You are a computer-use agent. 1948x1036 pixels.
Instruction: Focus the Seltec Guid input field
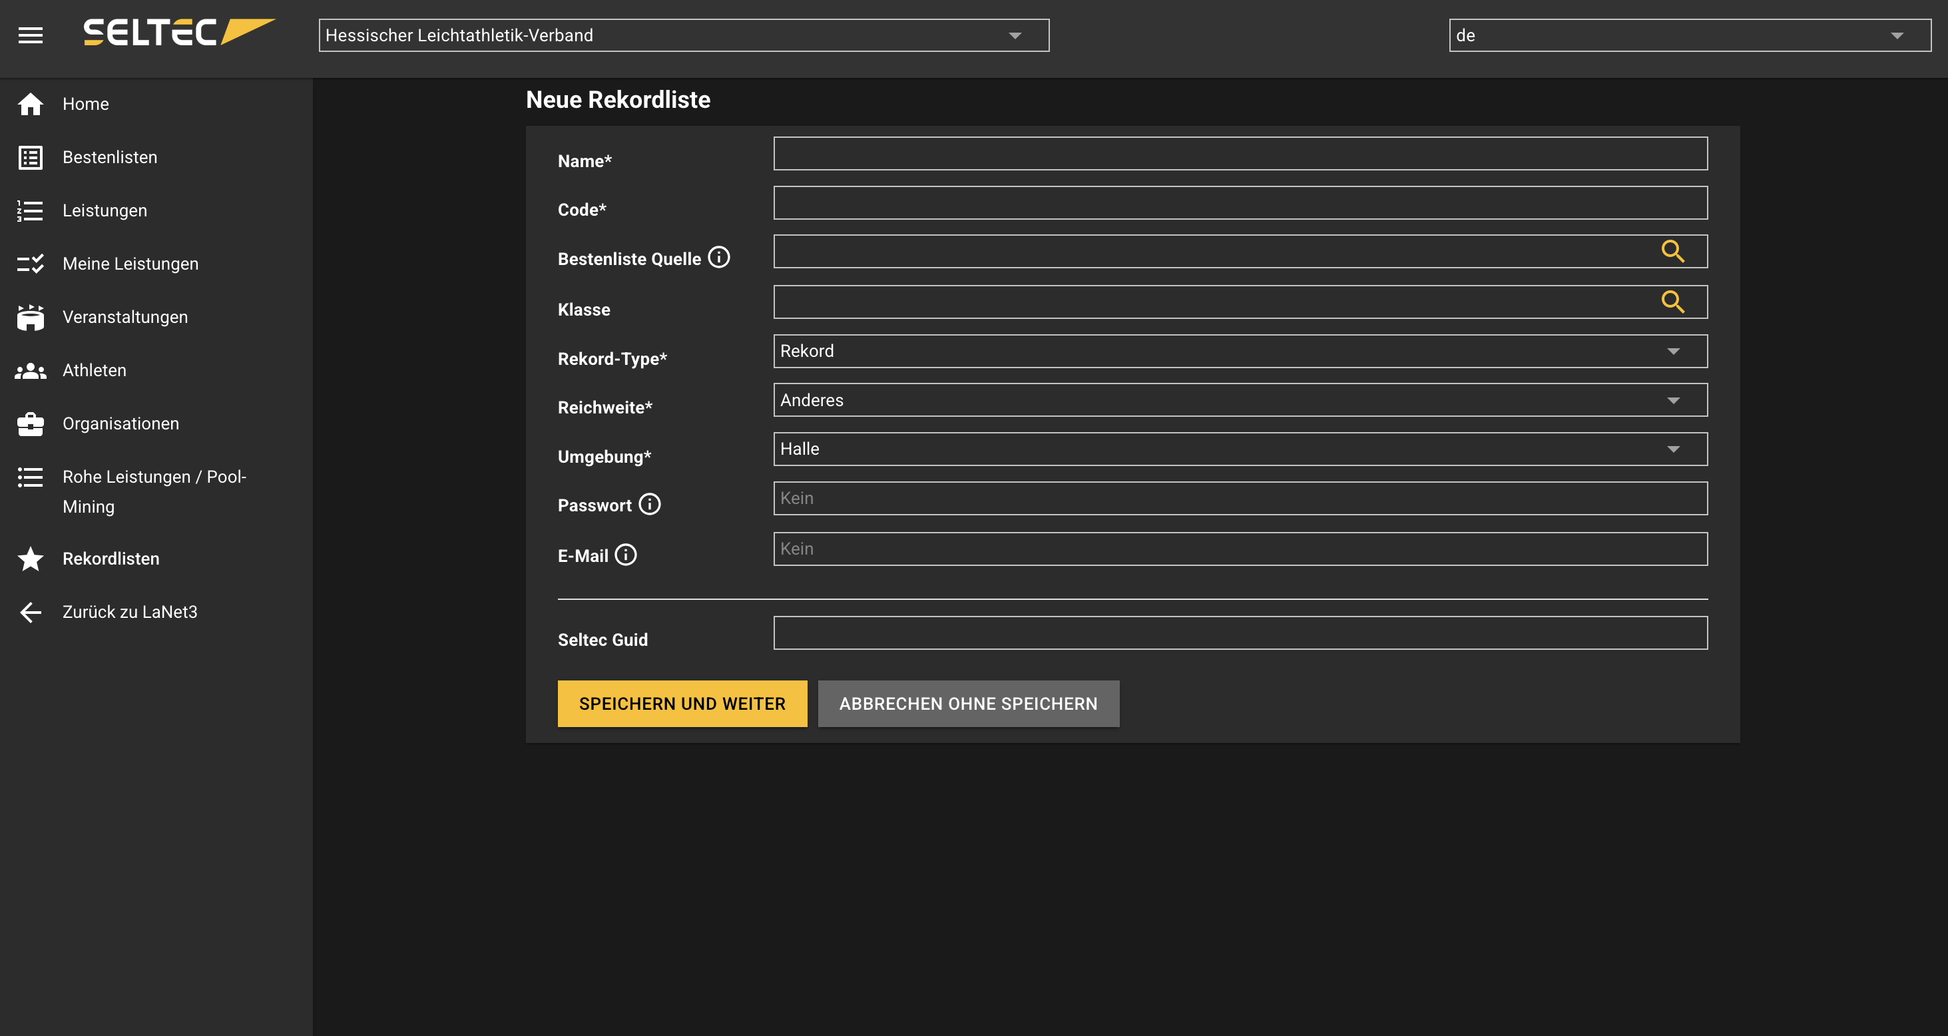1240,633
